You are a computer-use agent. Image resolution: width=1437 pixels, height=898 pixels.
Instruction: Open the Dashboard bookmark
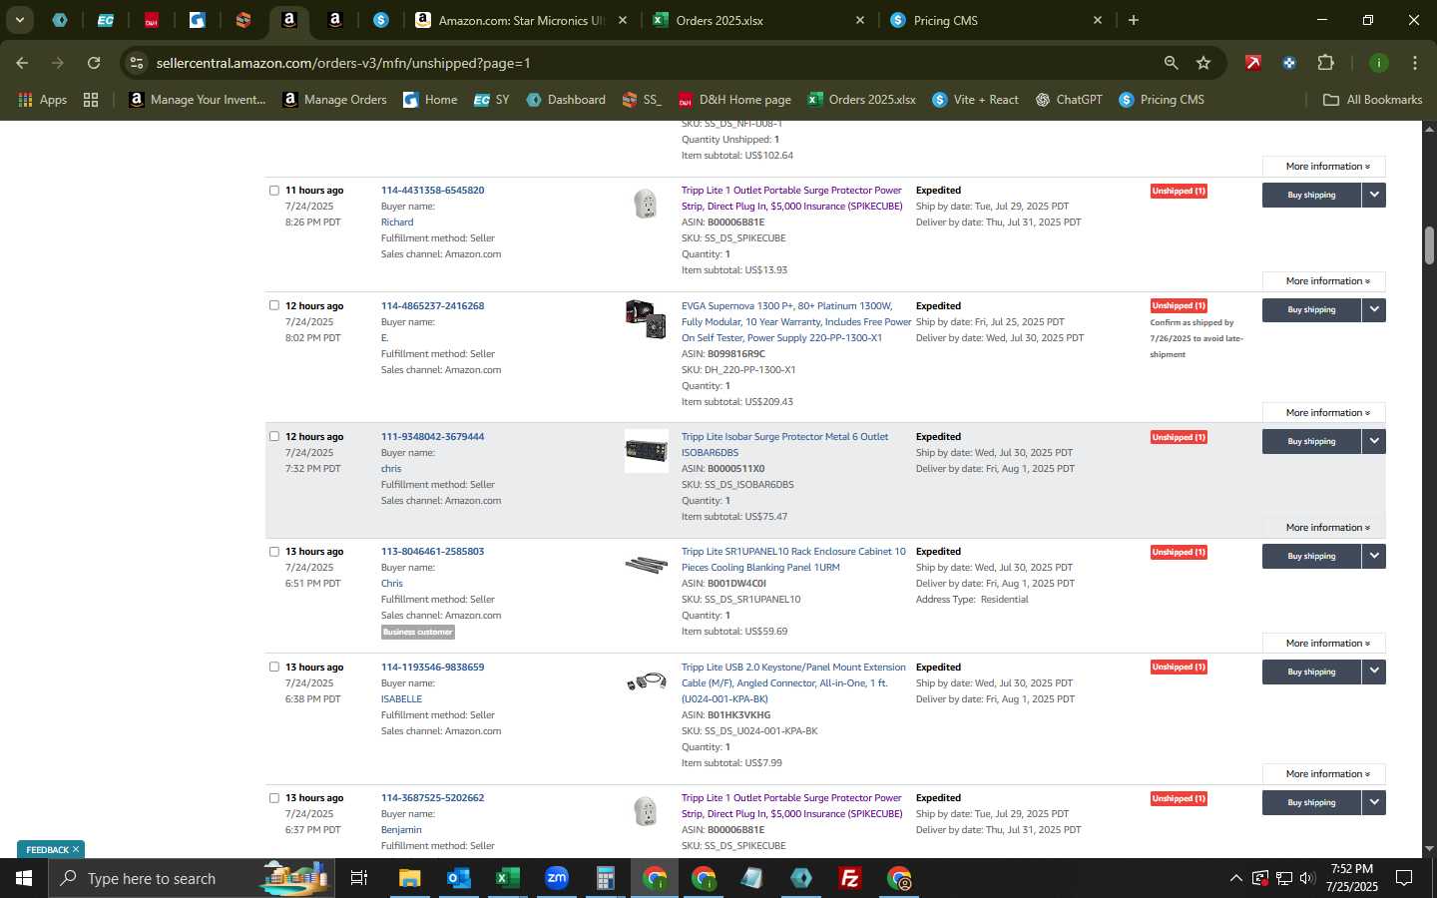566,100
